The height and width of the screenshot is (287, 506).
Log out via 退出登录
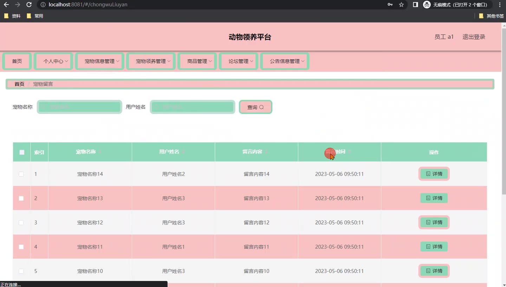pyautogui.click(x=474, y=37)
